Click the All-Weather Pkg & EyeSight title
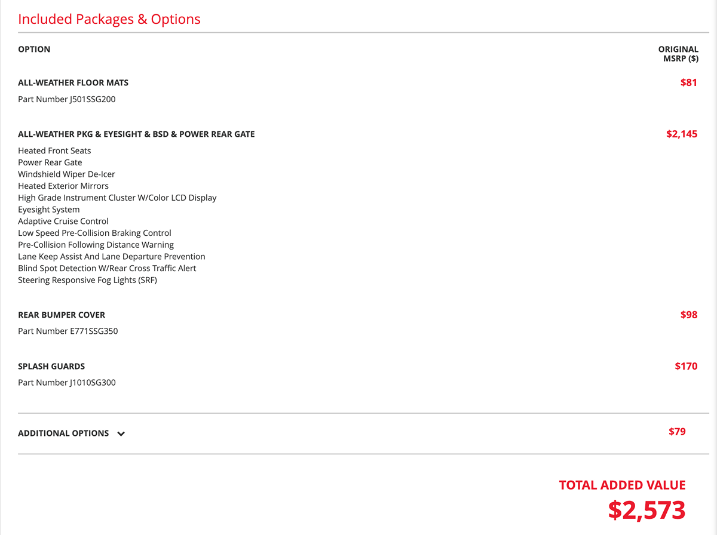The image size is (717, 535). (x=136, y=134)
